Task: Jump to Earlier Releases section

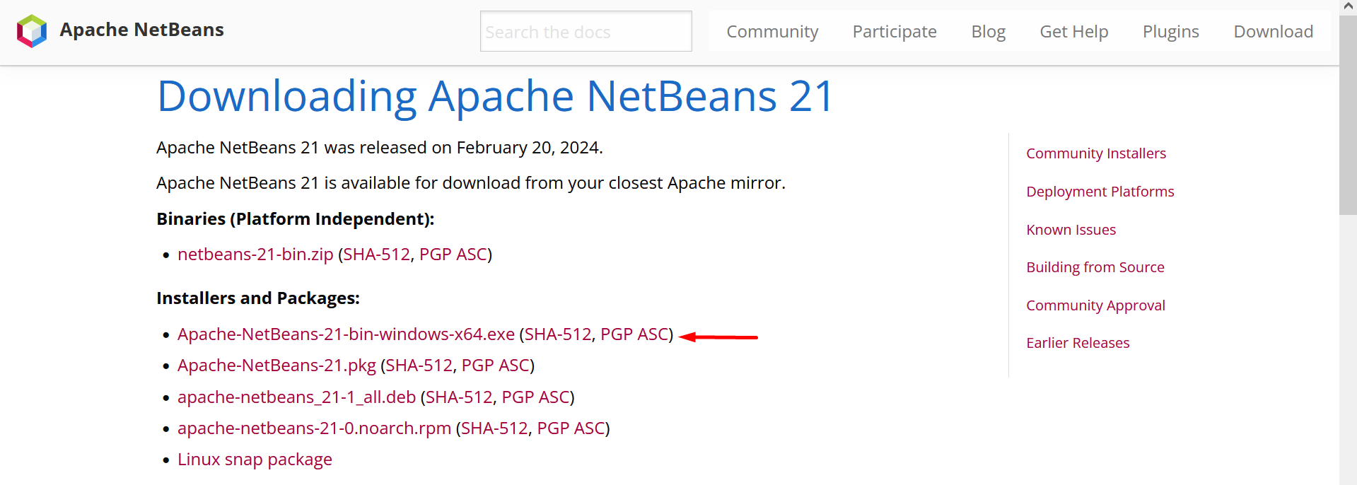Action: (1078, 343)
